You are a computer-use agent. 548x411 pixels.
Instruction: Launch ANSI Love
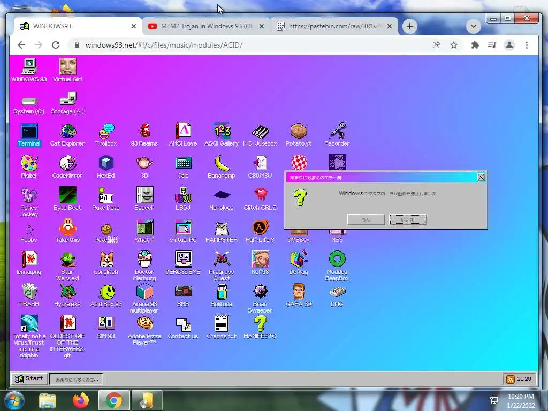click(183, 134)
